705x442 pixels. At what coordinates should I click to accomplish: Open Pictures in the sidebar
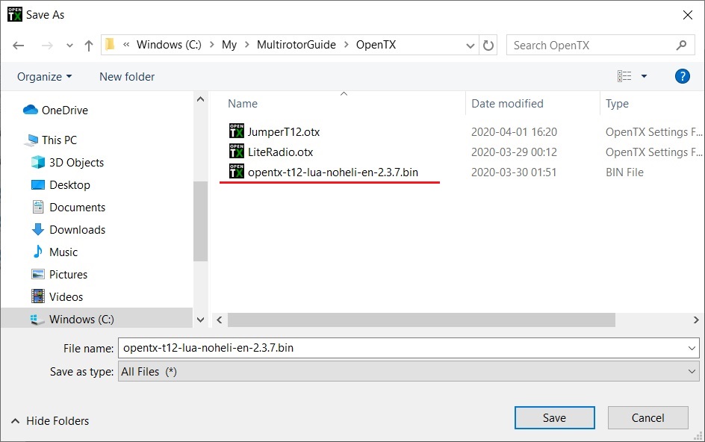(59, 275)
